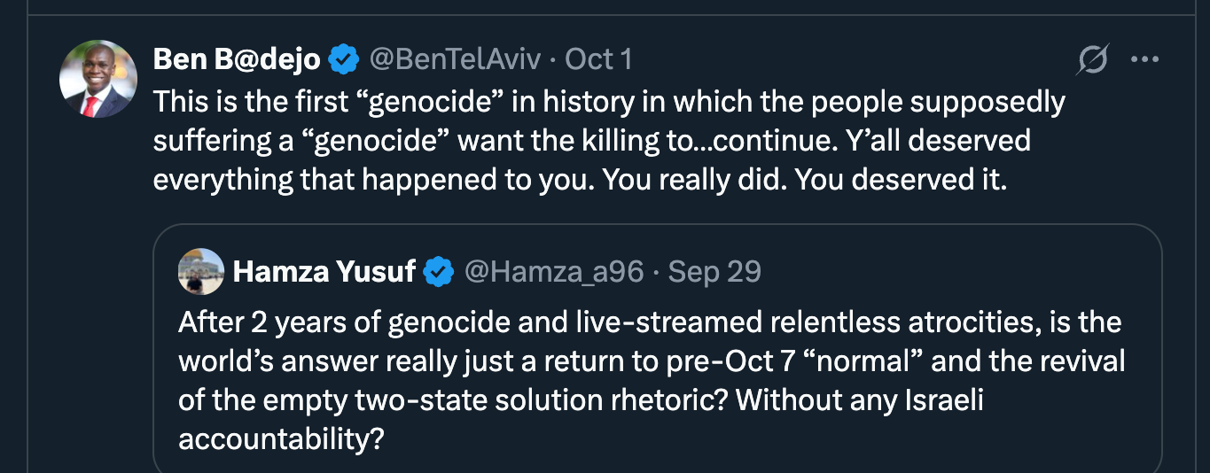Image resolution: width=1210 pixels, height=473 pixels.
Task: Click the verified badge beside Ben B@dejo
Action: (344, 60)
